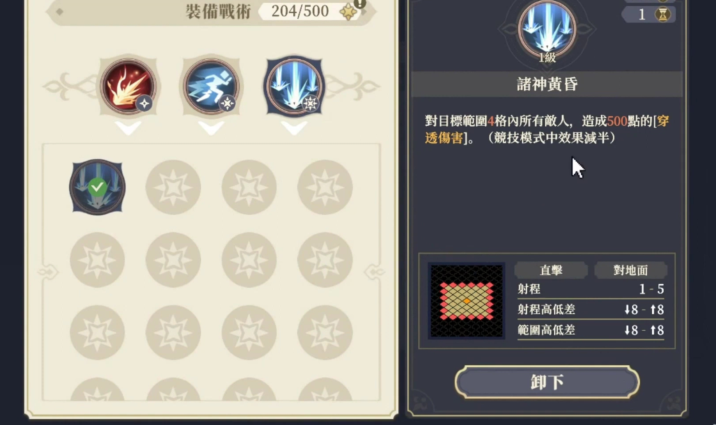Click the 裝備戰術 header bar

point(211,11)
